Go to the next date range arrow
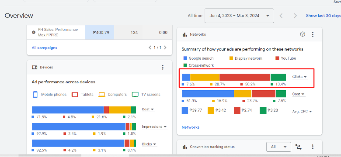 295,16
